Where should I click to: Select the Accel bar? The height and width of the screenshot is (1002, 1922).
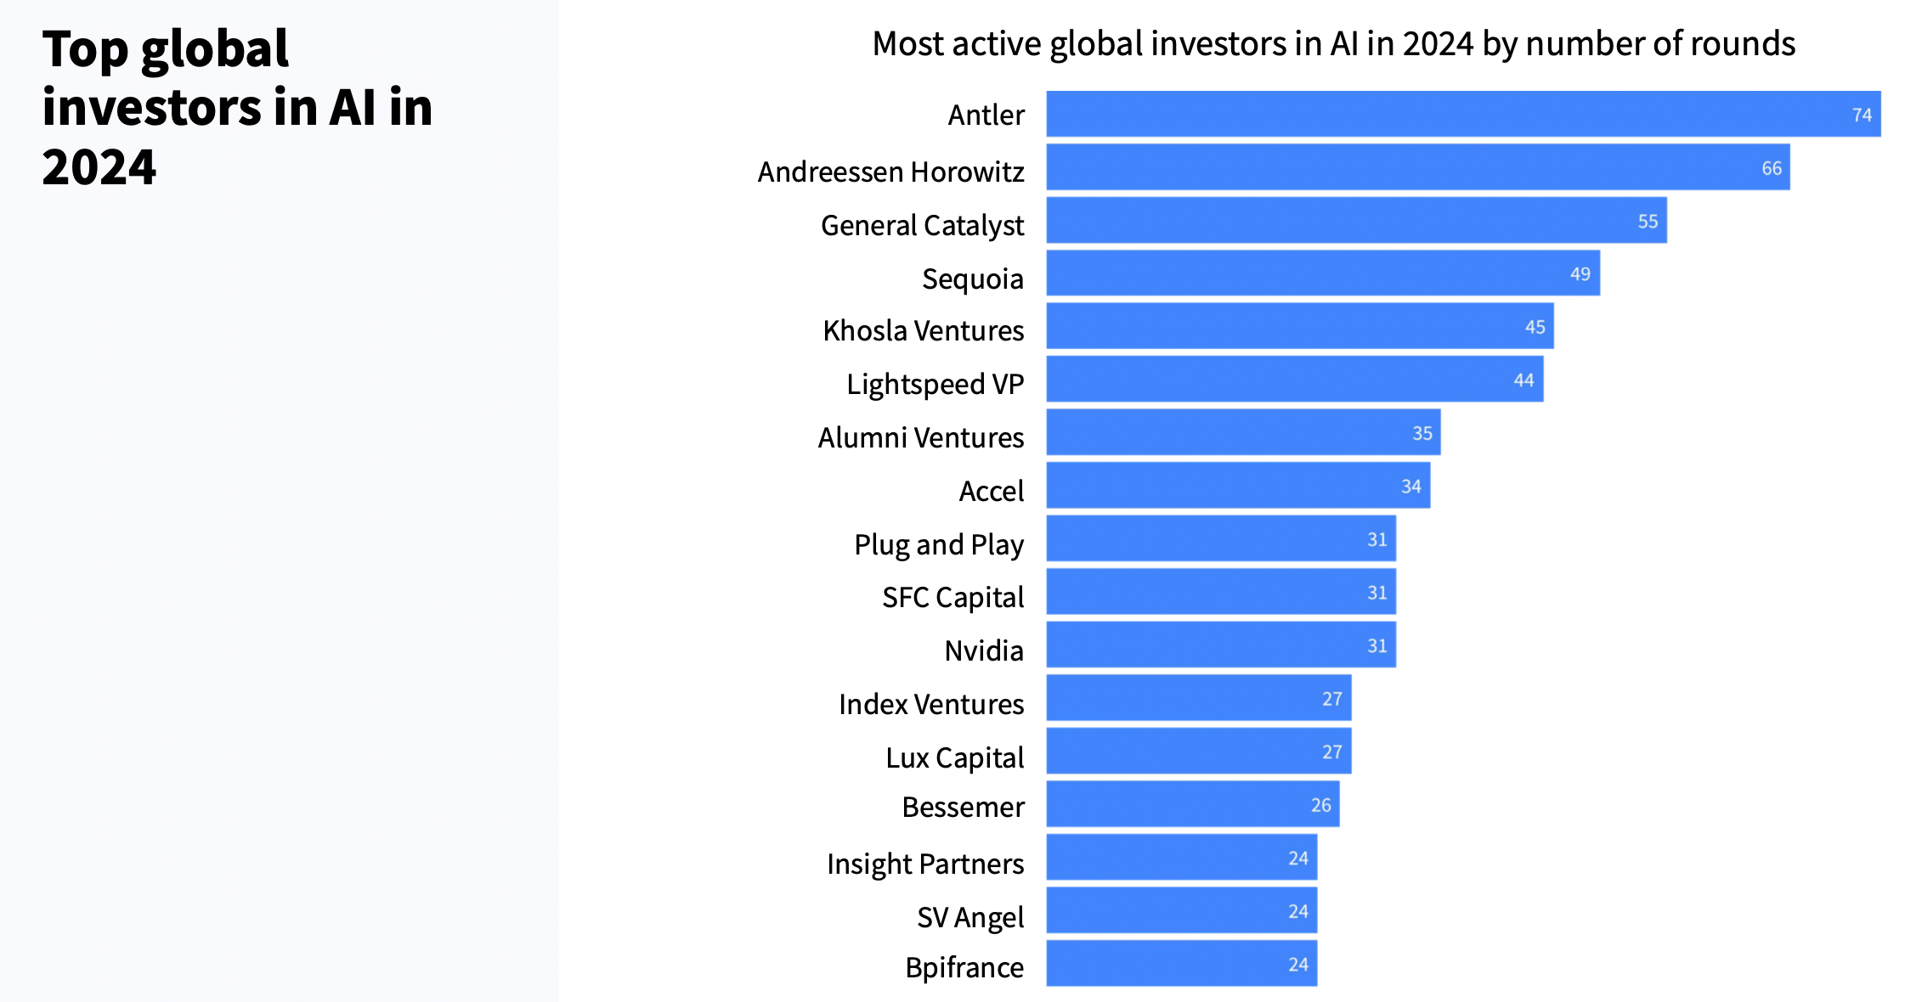coord(1237,486)
